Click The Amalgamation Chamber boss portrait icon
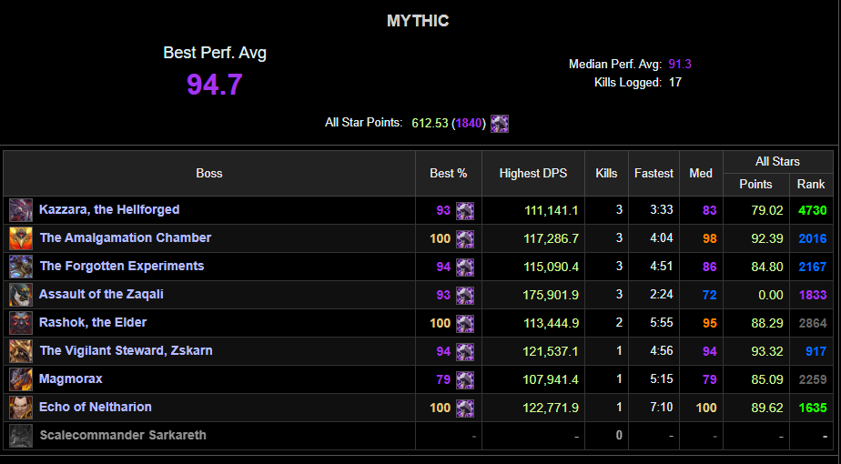 (x=21, y=238)
